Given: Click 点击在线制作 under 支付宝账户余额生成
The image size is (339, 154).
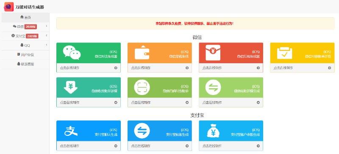Looking at the screenshot, I should pos(212,146).
